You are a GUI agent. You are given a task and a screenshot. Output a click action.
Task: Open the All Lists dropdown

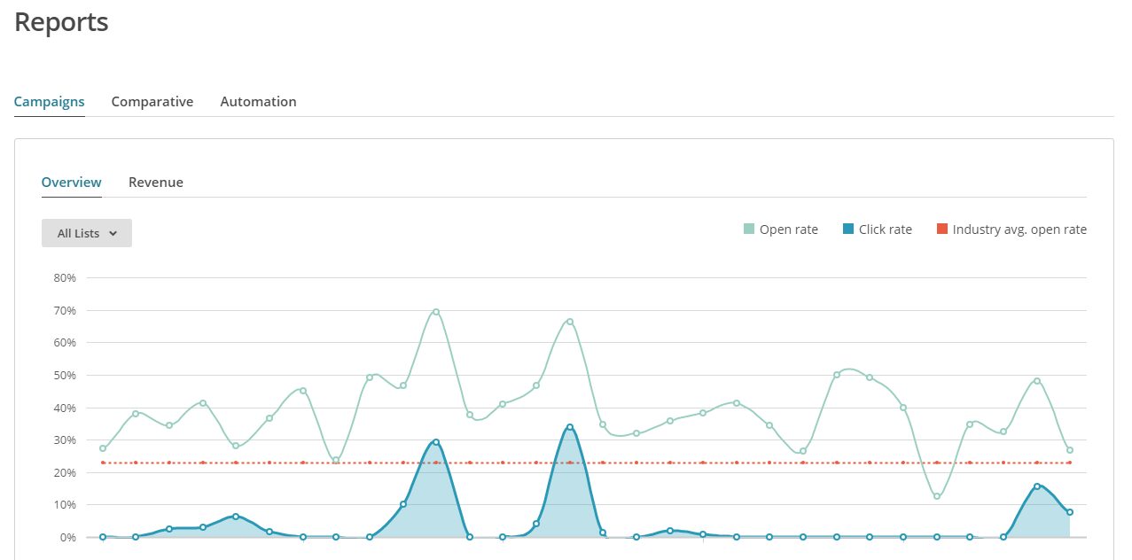pyautogui.click(x=87, y=233)
